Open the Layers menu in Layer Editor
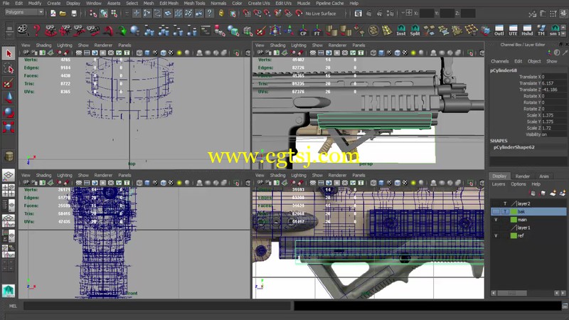 (x=499, y=184)
